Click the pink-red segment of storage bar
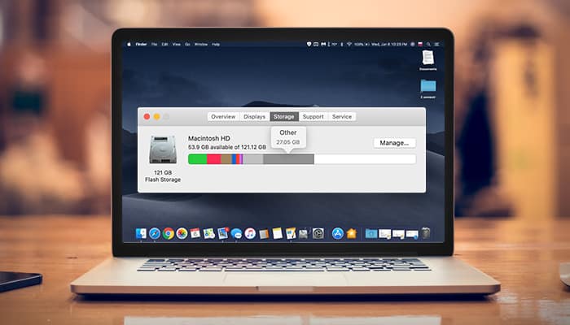 [214, 159]
